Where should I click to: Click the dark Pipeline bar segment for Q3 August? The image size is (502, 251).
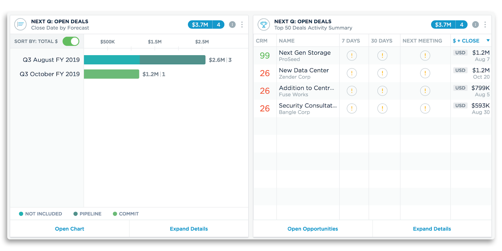[x=173, y=60]
